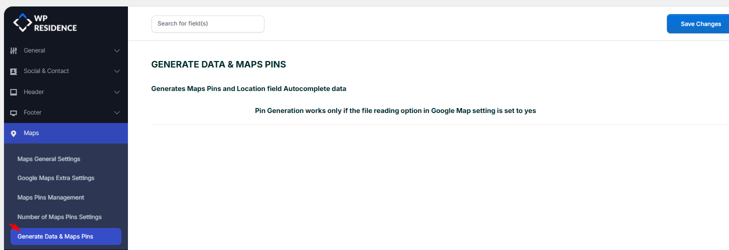Go to Google Maps Extra Settings

pos(56,178)
